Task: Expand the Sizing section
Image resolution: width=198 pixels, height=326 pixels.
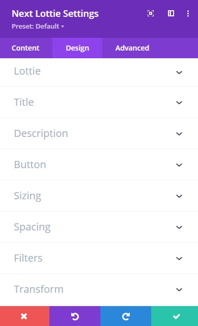Action: point(99,196)
